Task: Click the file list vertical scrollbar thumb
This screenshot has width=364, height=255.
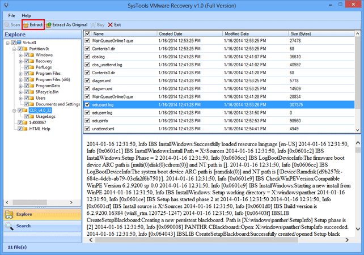Action: pyautogui.click(x=358, y=72)
